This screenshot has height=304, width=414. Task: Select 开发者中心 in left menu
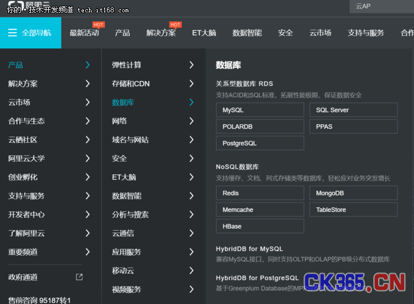click(x=27, y=214)
